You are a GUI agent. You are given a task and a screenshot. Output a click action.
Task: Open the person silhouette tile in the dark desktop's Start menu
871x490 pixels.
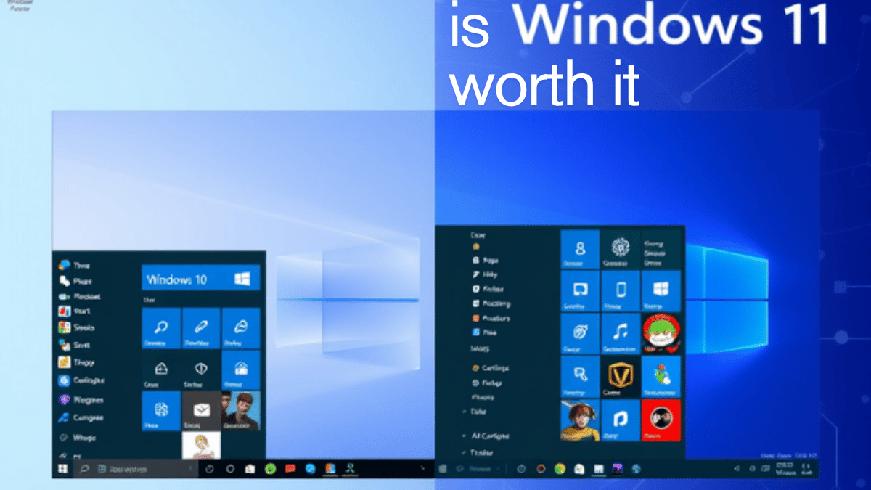(580, 249)
